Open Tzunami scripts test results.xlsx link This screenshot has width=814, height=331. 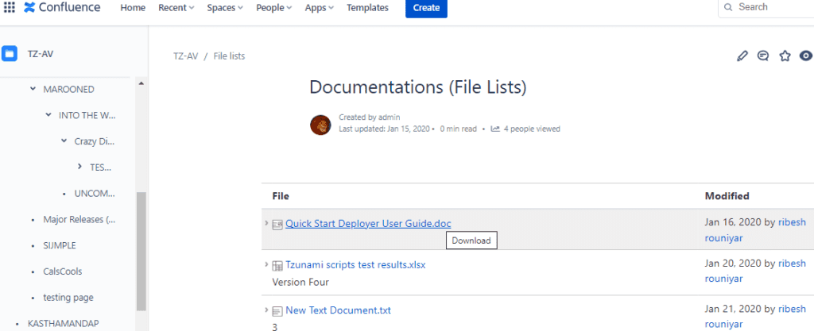(x=355, y=265)
